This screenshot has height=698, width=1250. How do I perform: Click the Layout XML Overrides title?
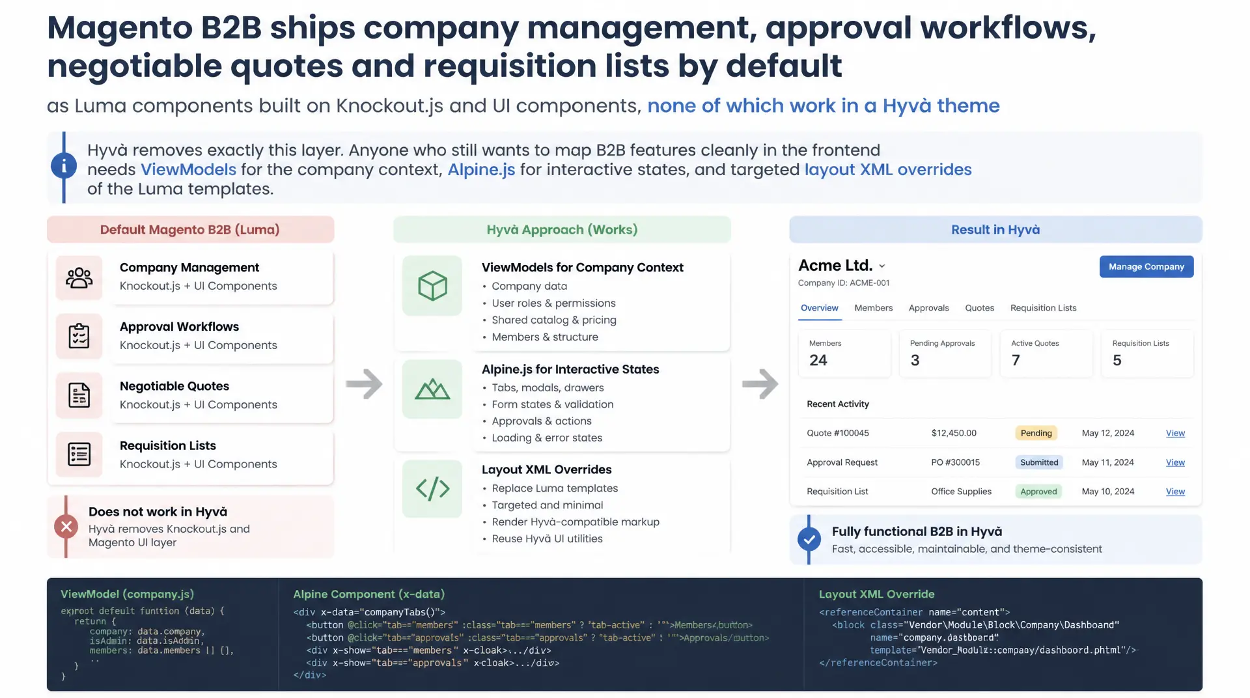[546, 469]
